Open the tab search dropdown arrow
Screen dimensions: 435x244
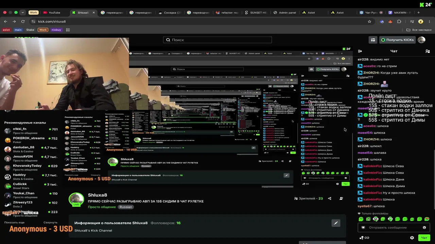[22, 13]
